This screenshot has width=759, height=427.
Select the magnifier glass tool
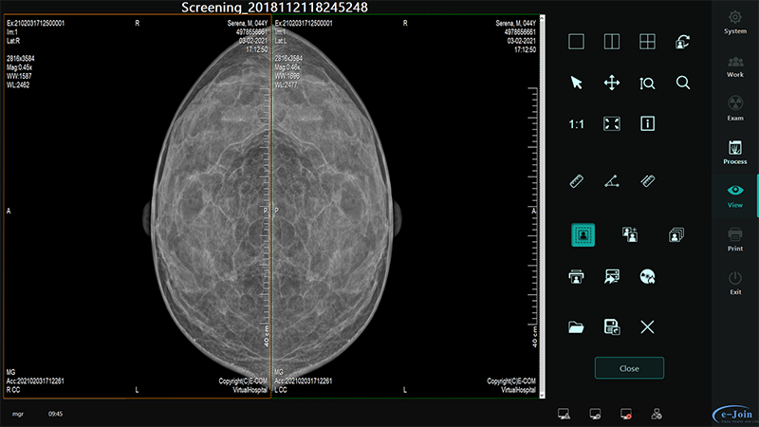pyautogui.click(x=683, y=83)
